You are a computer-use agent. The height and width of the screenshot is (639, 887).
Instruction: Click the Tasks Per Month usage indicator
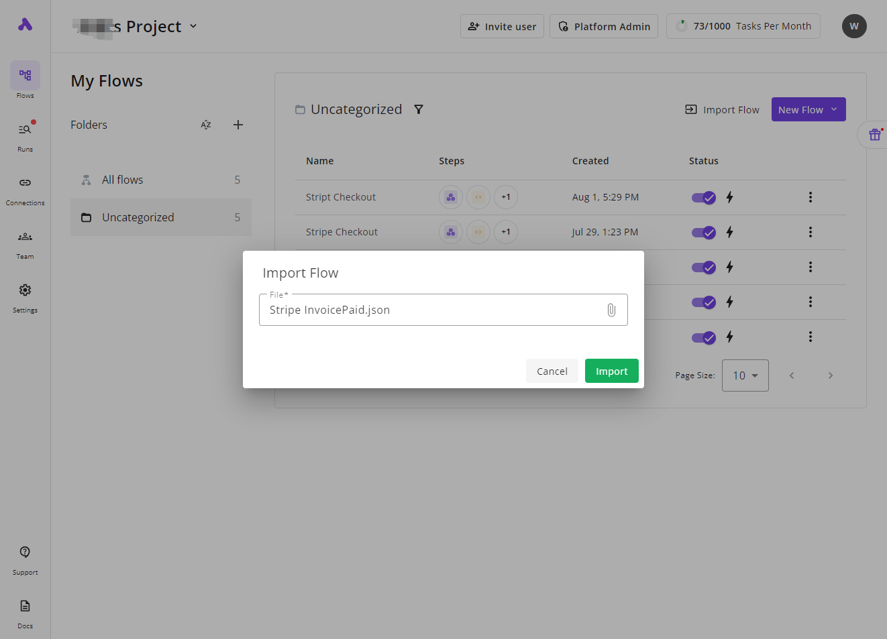(x=743, y=26)
